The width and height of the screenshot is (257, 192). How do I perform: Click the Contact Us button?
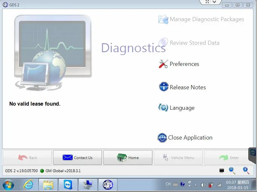click(x=77, y=157)
